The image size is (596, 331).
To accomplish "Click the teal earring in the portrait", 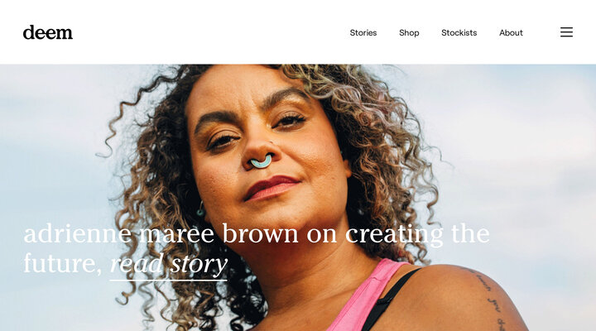I will tap(200, 209).
